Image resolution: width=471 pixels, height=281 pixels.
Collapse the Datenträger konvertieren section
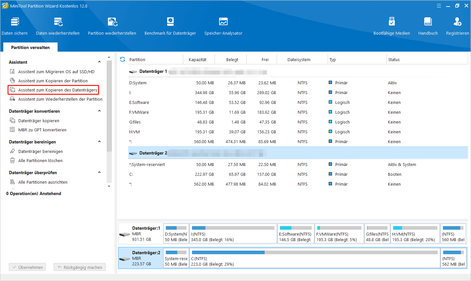[x=99, y=111]
